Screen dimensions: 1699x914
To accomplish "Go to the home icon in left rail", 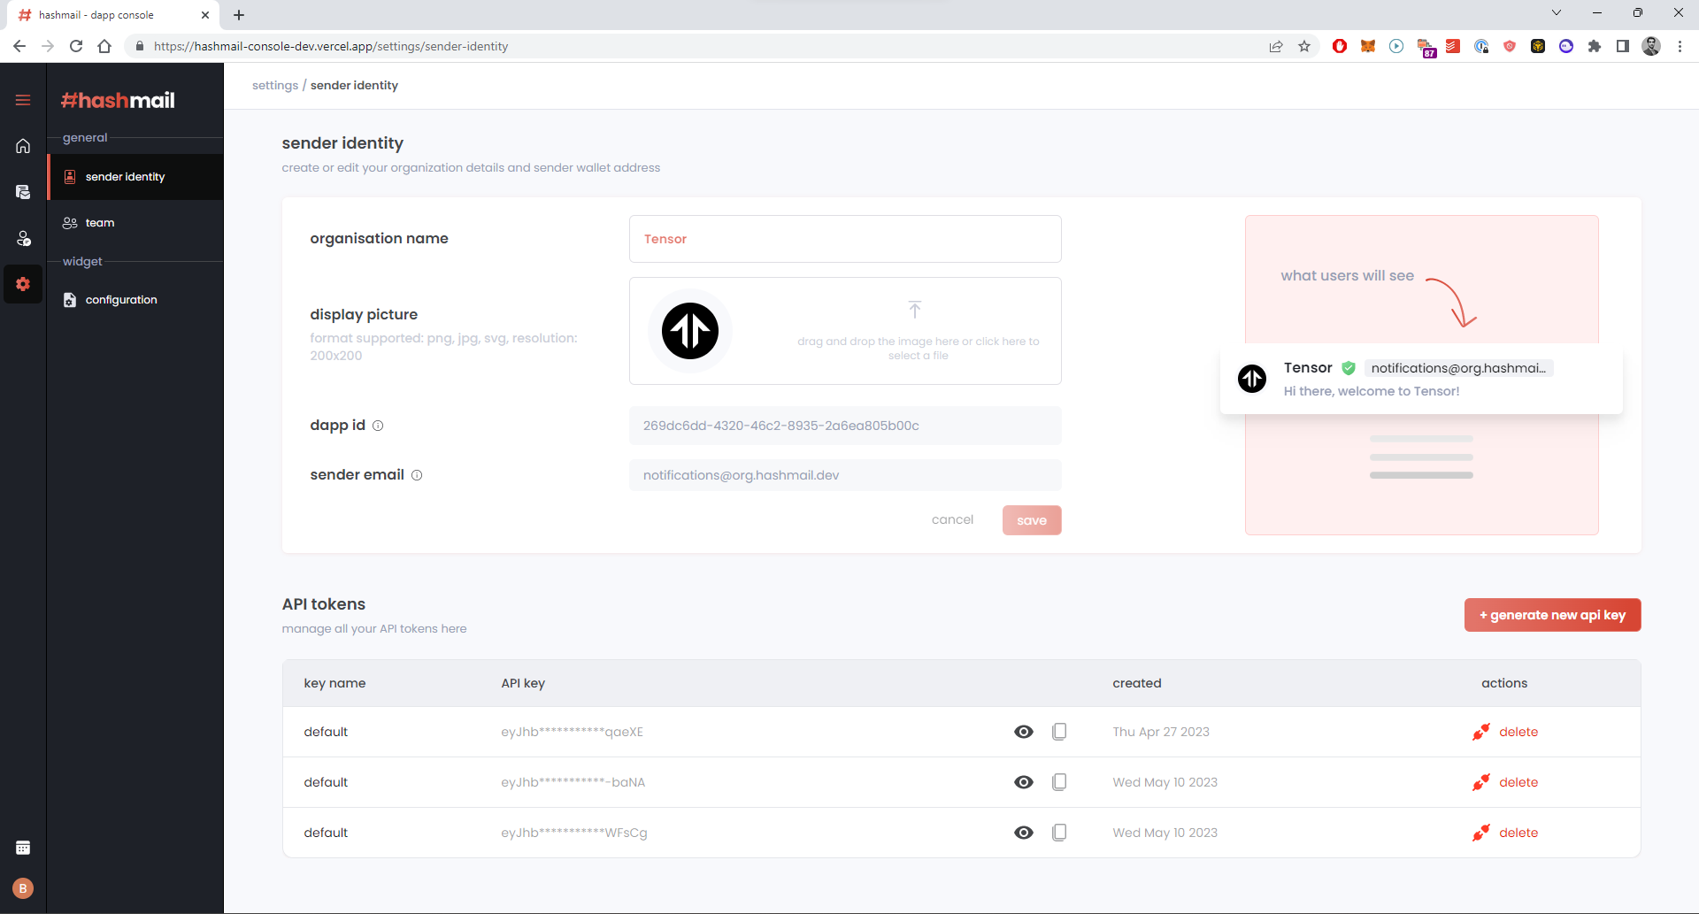I will [x=23, y=146].
